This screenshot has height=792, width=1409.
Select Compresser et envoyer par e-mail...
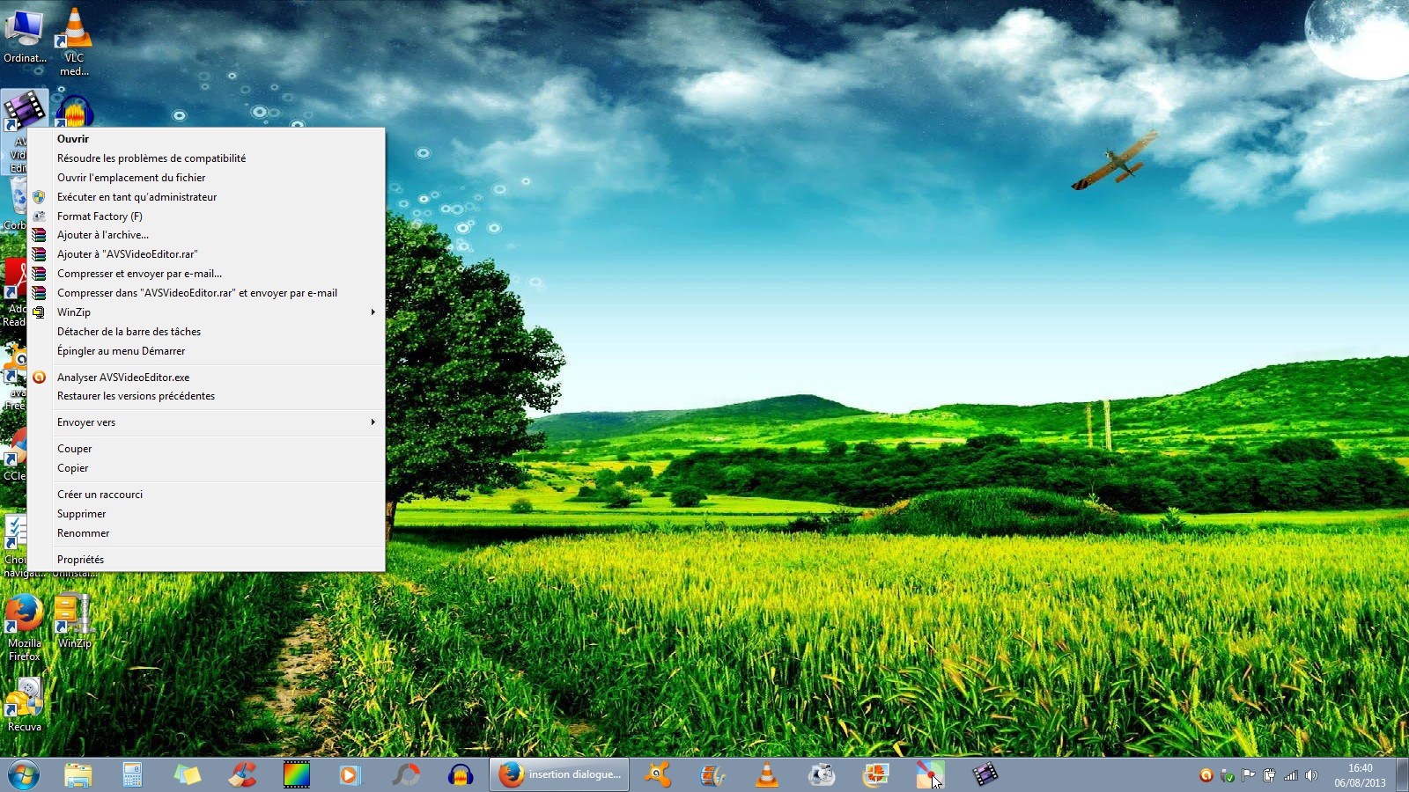[x=206, y=274]
